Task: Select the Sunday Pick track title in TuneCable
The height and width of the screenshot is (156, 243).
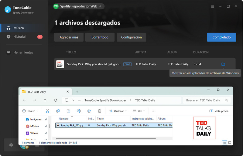Action: [x=94, y=64]
